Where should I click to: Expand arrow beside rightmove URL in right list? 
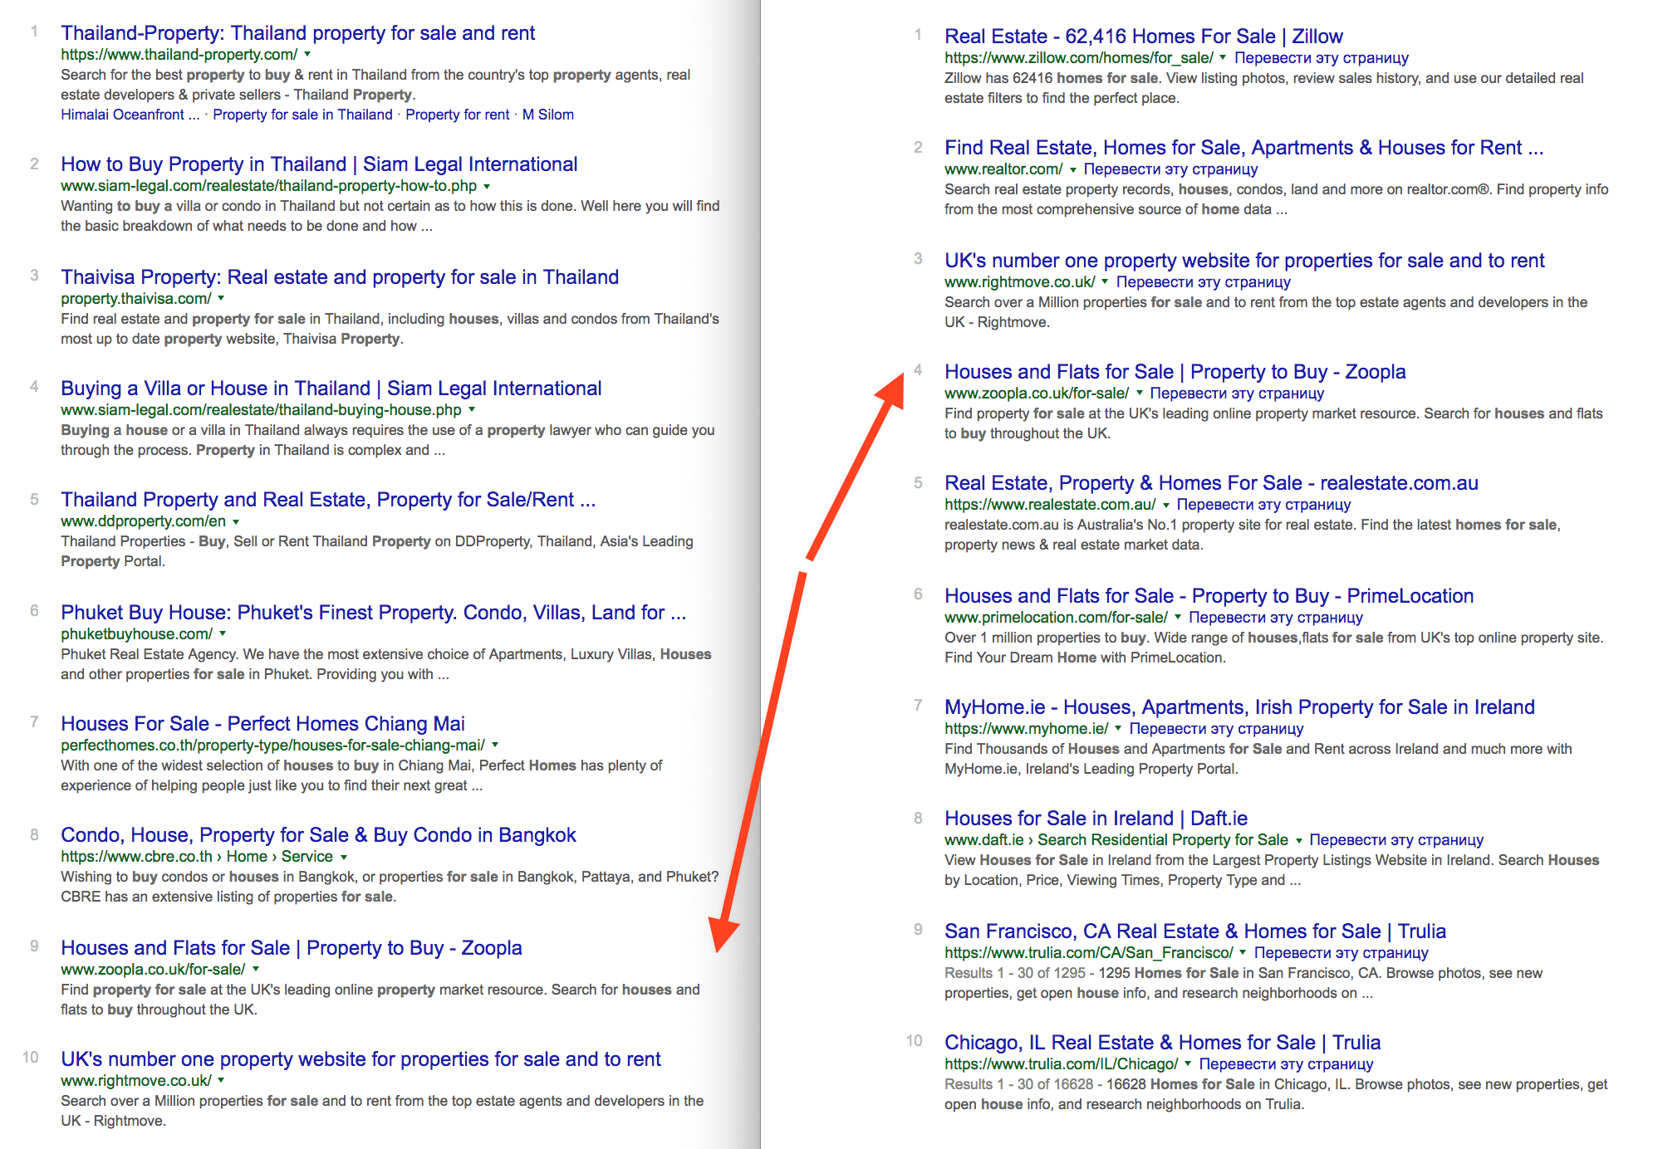point(1105,281)
